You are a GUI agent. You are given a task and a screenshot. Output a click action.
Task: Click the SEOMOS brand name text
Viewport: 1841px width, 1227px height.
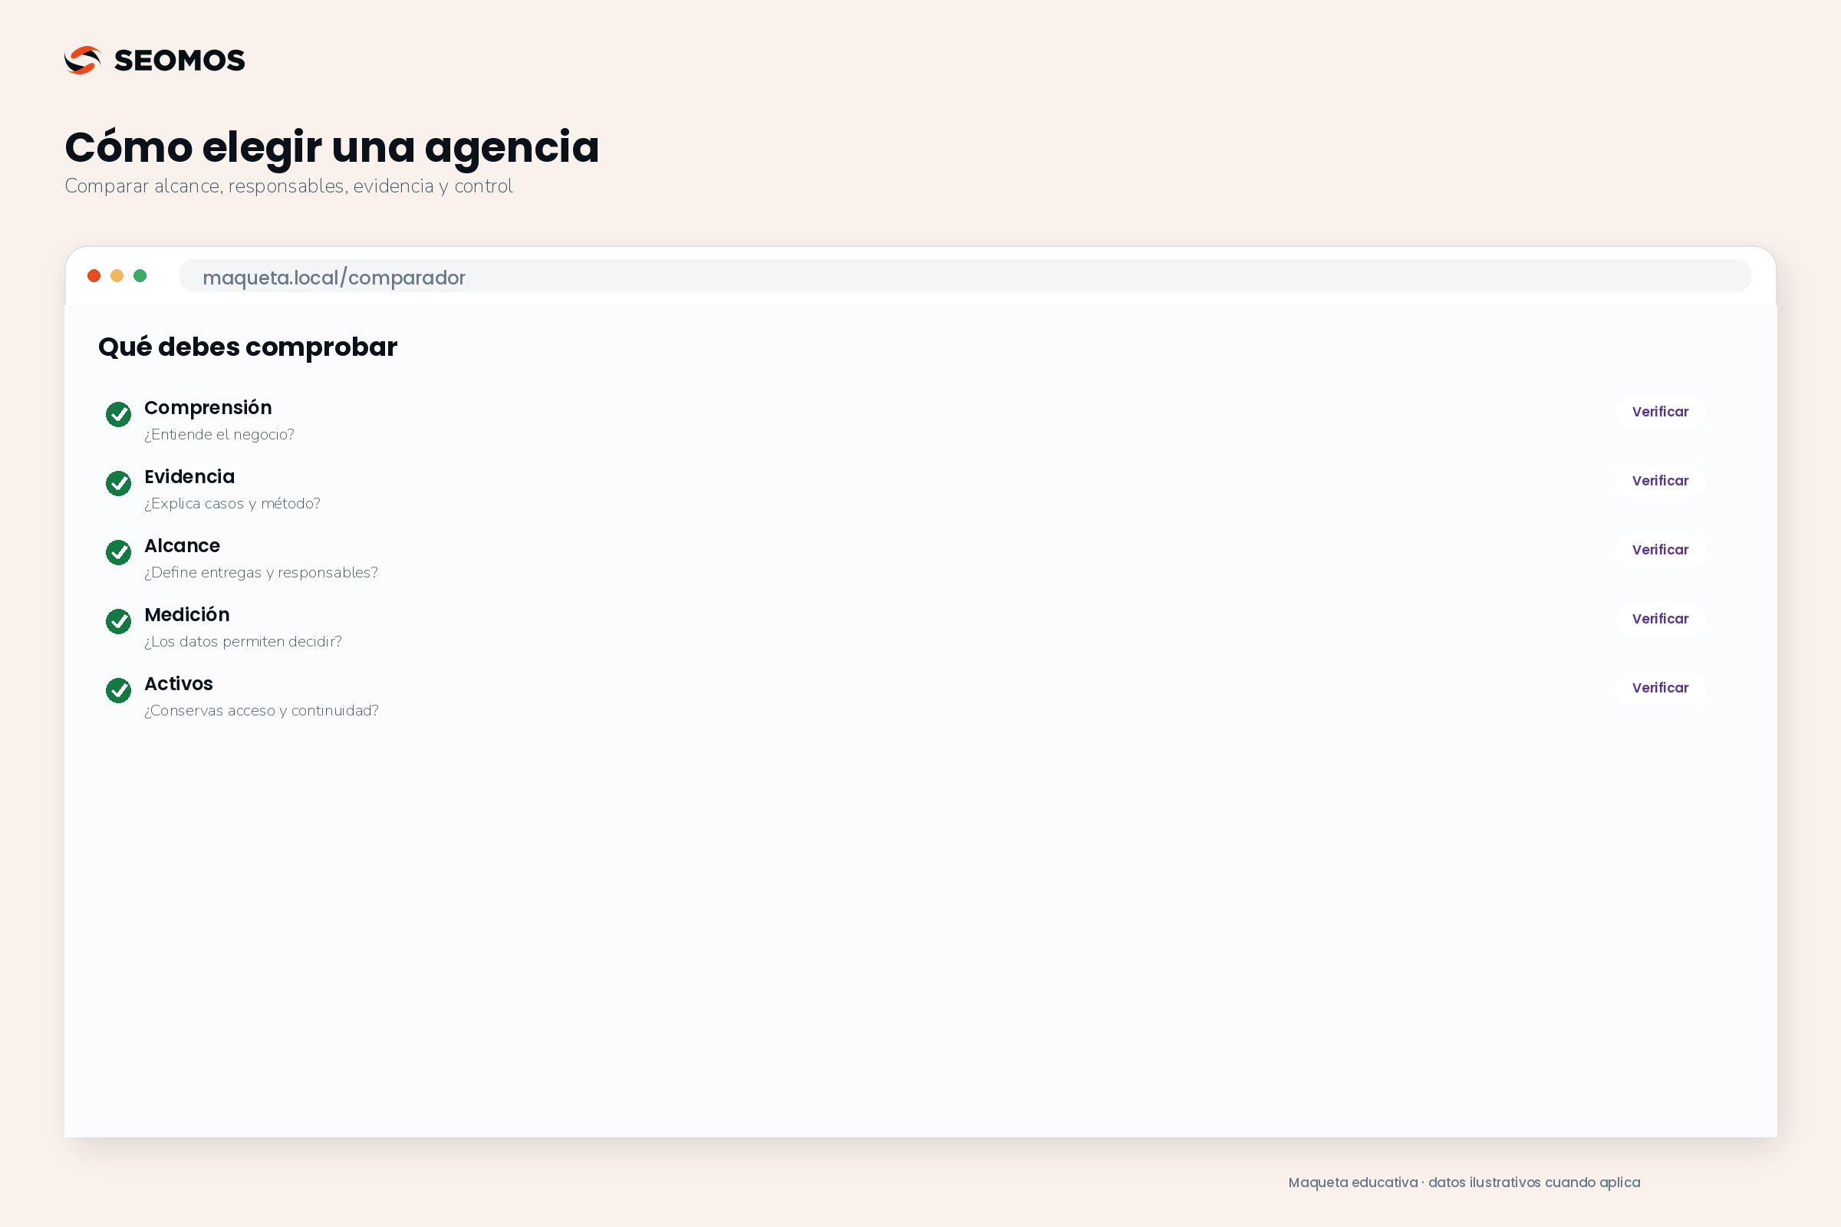point(179,61)
